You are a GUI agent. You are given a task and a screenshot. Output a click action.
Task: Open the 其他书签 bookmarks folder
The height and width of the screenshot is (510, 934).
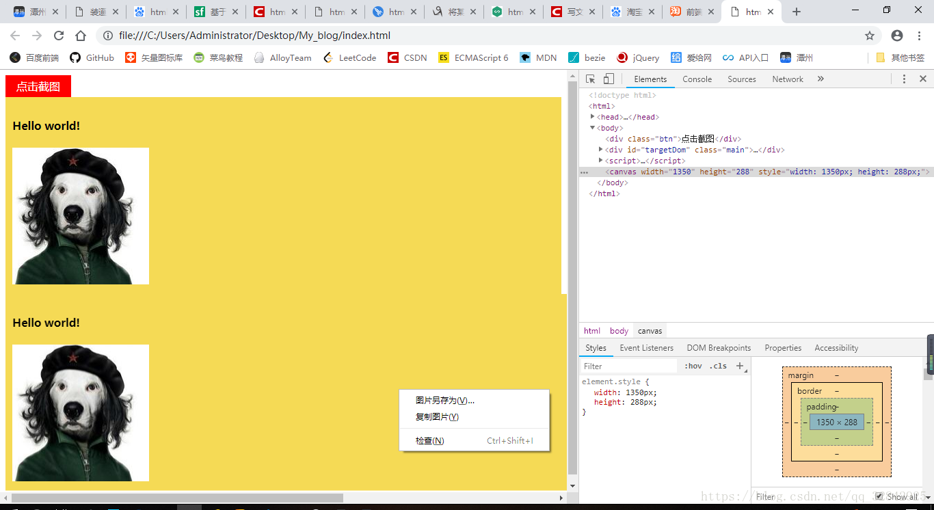900,58
